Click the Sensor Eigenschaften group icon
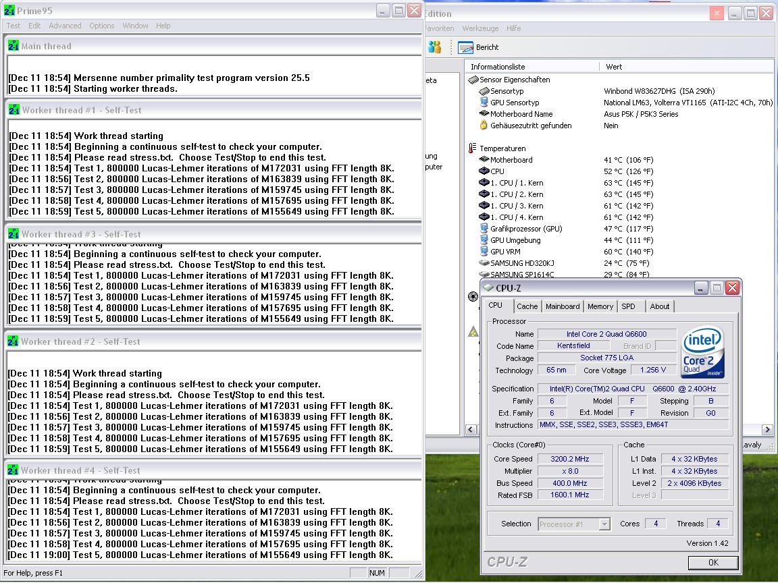 click(473, 80)
